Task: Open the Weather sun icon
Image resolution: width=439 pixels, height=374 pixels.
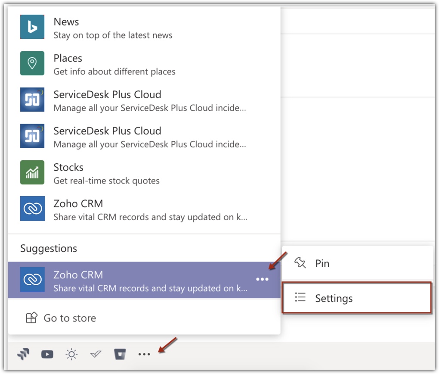Action: [x=71, y=354]
